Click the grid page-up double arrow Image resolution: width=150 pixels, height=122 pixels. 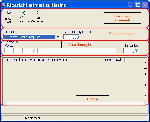tap(145, 74)
